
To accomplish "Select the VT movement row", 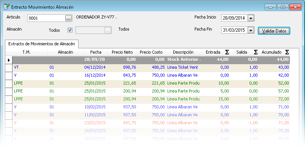I will pyautogui.click(x=151, y=68).
